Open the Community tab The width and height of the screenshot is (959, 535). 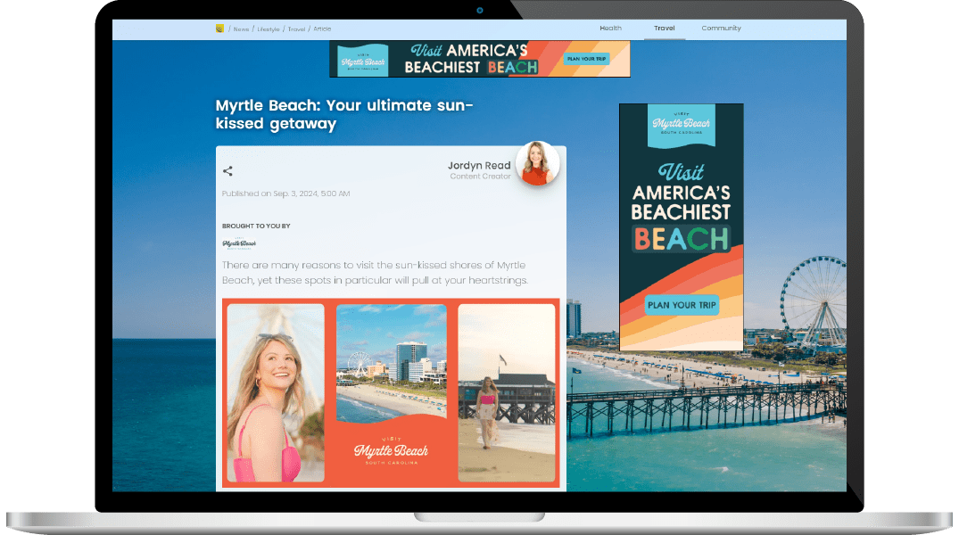pos(721,29)
